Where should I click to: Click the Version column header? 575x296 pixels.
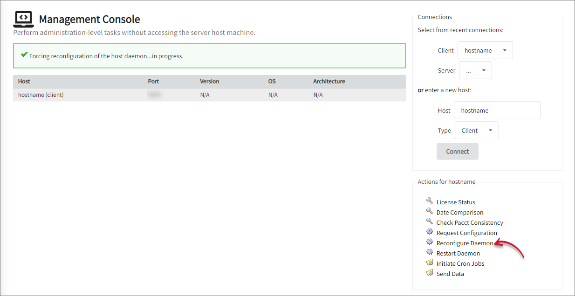pos(209,81)
